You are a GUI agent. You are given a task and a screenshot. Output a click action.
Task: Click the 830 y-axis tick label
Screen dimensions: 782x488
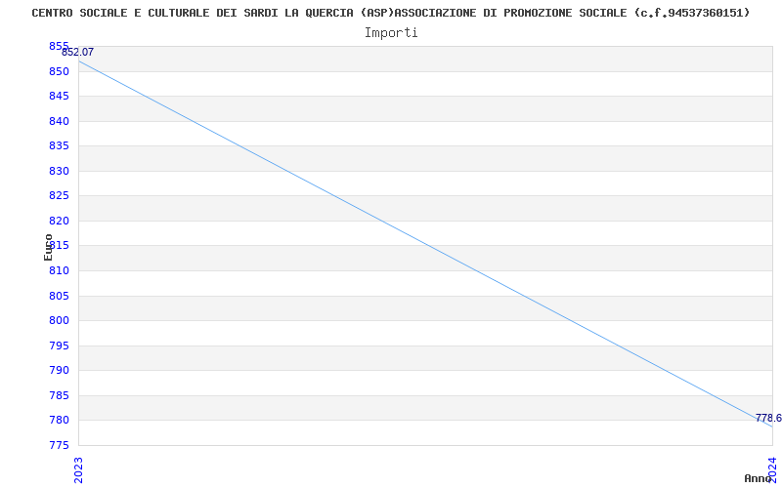click(x=59, y=171)
